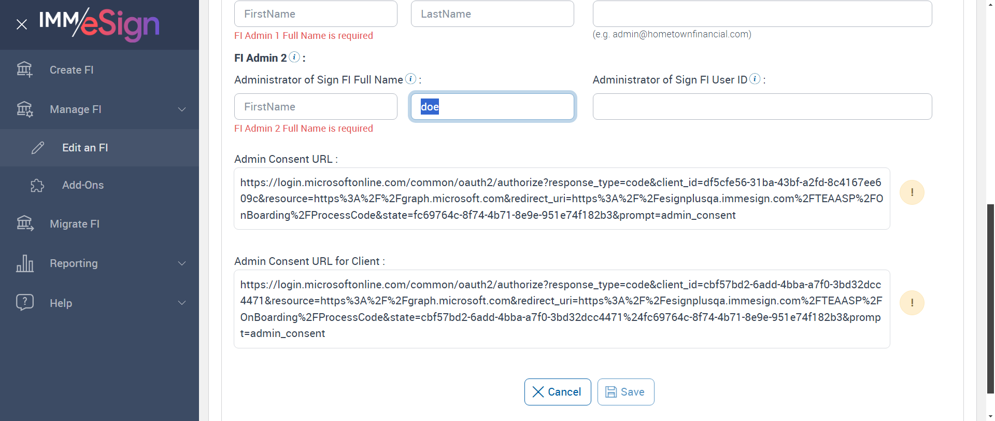The width and height of the screenshot is (995, 421).
Task: Close the sidebar with the X icon
Action: click(22, 24)
